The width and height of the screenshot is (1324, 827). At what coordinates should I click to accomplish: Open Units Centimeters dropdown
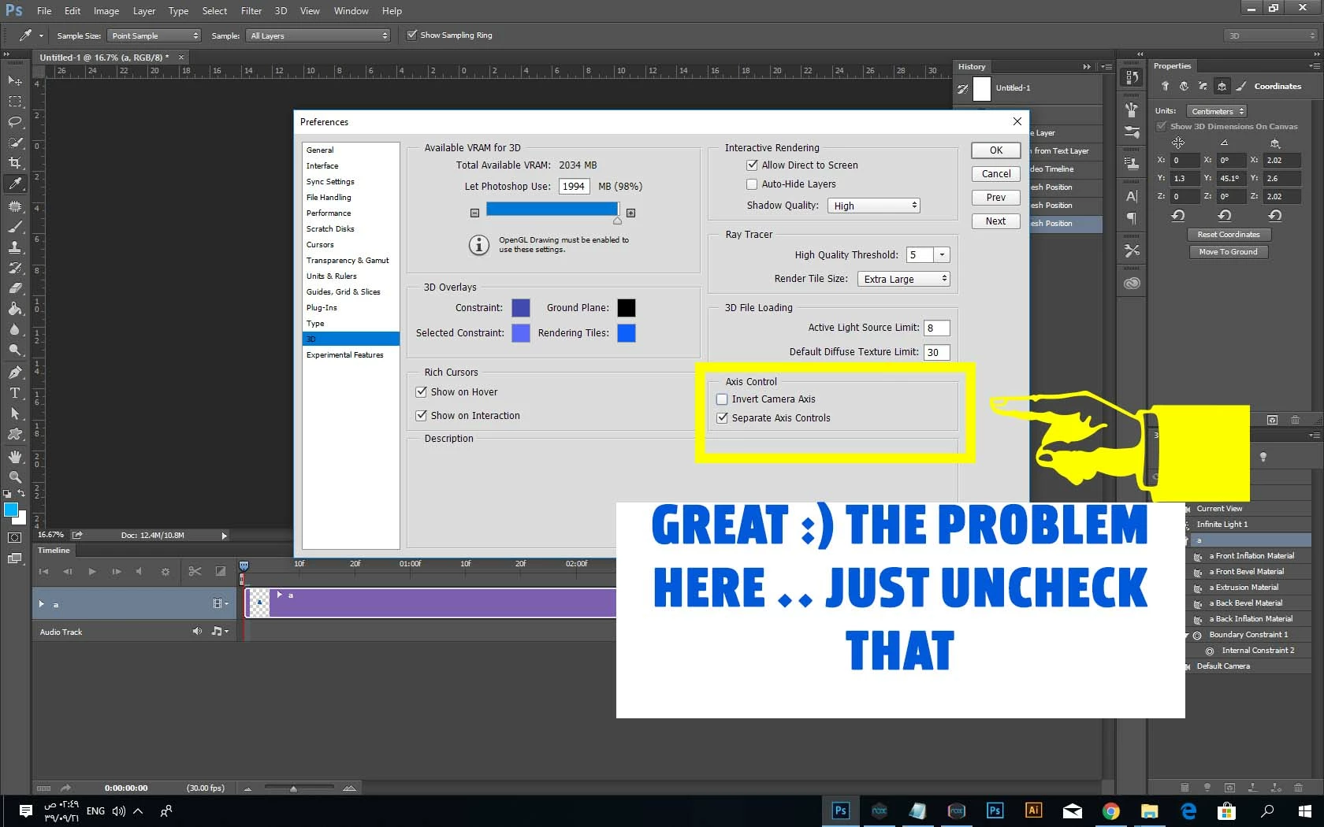coord(1216,111)
